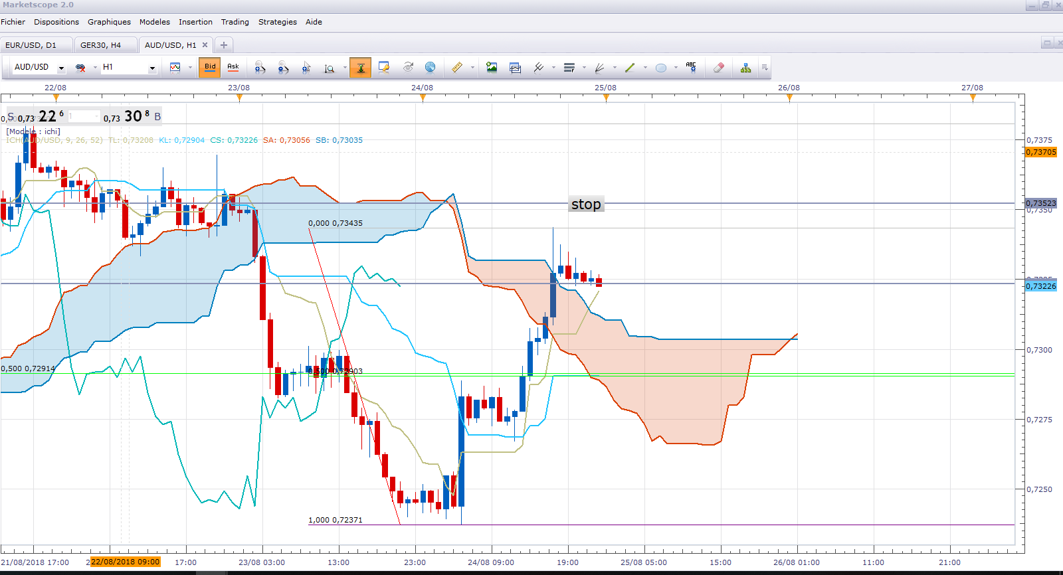Select the Andrews pitchfork tool
Screen dimensions: 1063x575
pos(539,68)
